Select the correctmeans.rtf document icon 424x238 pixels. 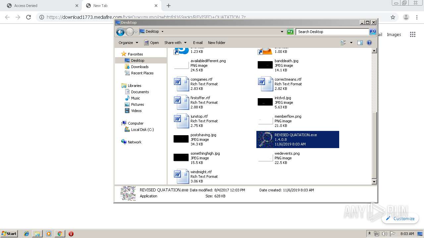265,84
